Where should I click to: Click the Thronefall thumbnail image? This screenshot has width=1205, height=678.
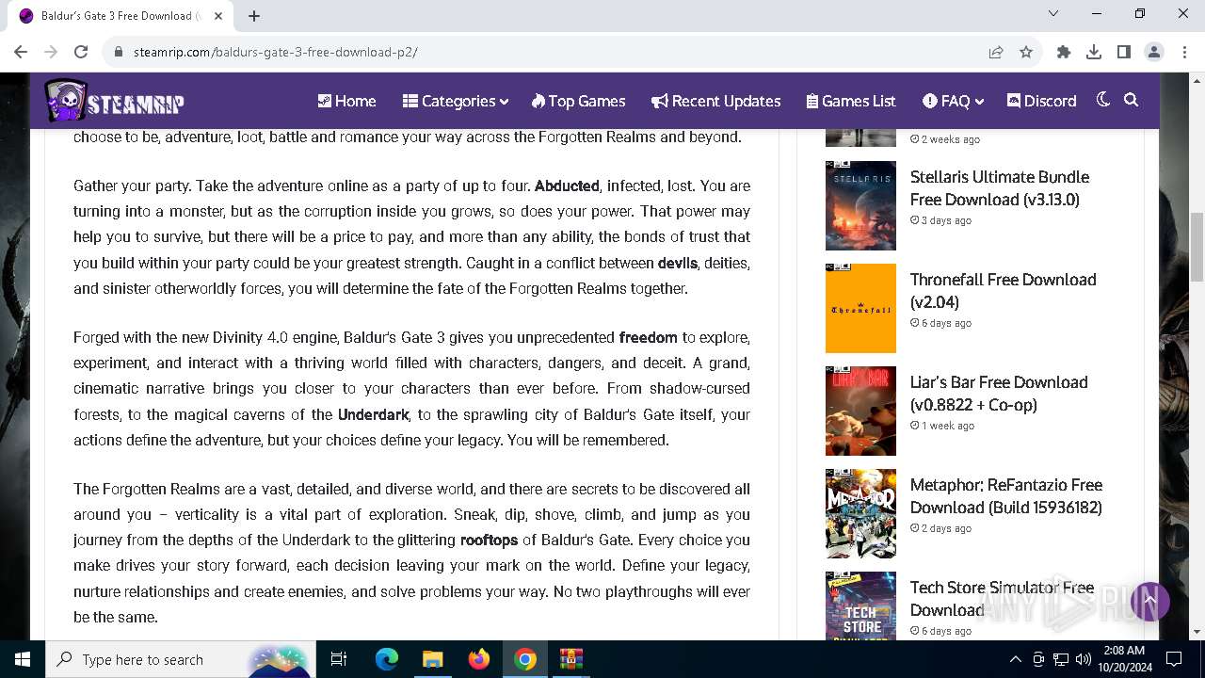coord(860,308)
